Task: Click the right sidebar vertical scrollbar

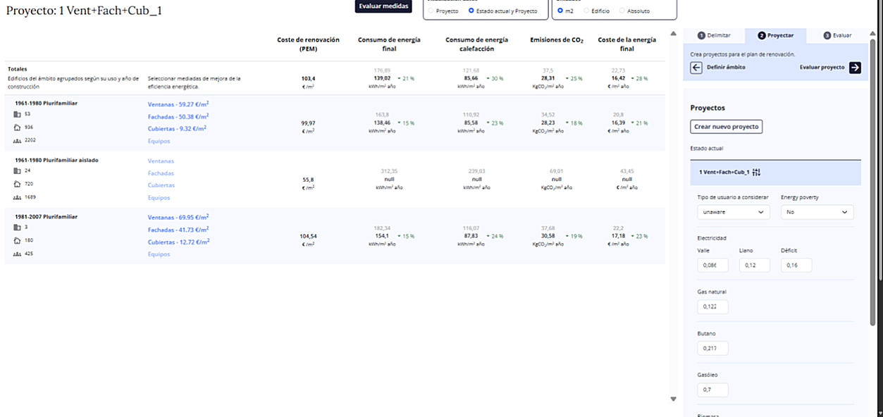Action: tap(874, 176)
